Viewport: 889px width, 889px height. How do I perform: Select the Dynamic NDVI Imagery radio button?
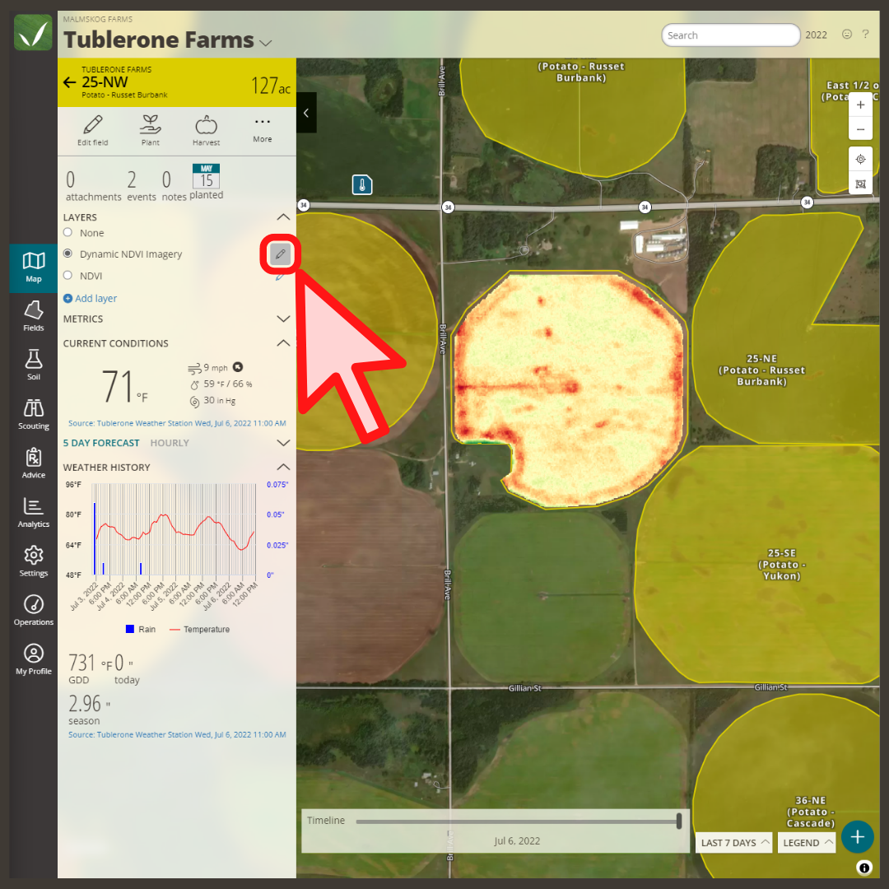(68, 254)
